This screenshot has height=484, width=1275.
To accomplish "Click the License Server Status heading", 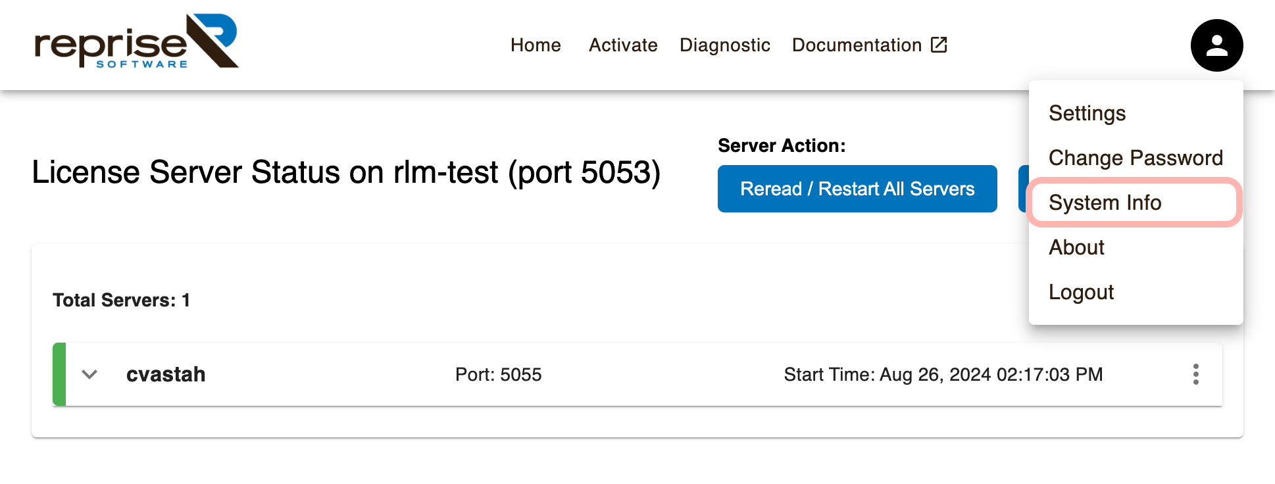I will click(346, 173).
